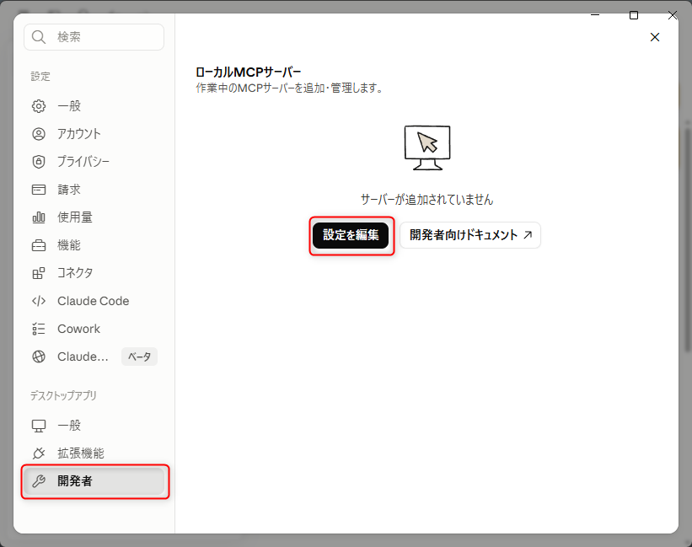692x547 pixels.
Task: Click the gear icon beside the first 一般
Action: (x=39, y=106)
